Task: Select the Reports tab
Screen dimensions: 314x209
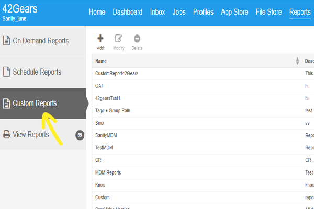Action: point(300,12)
